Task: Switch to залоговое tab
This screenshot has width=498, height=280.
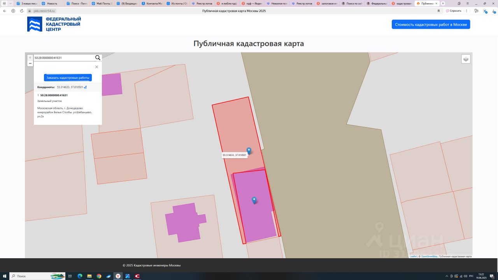Action: pyautogui.click(x=326, y=3)
